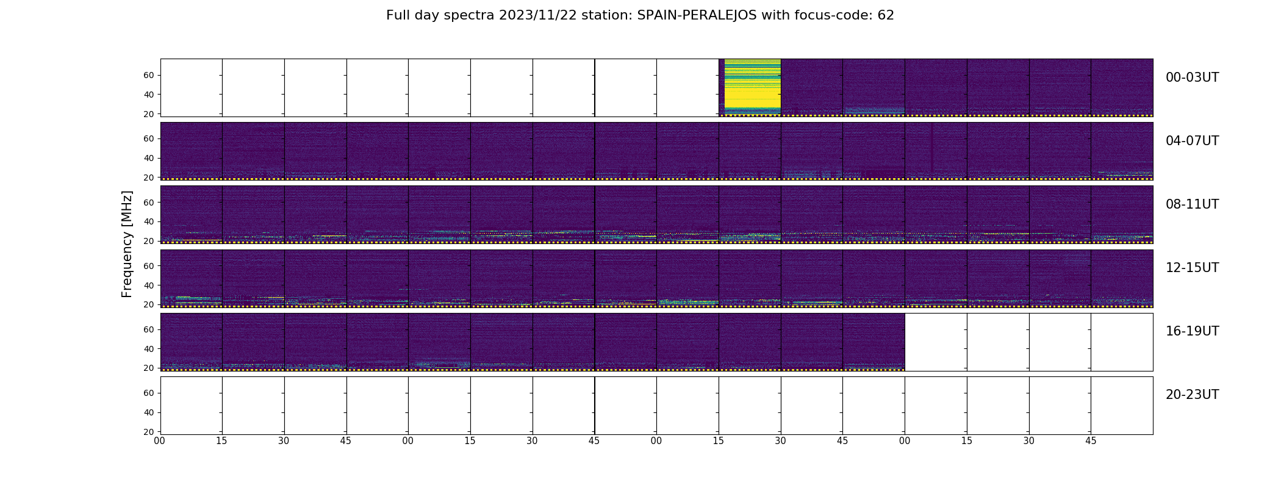Click the rightmost '30' x-axis tick label
The height and width of the screenshot is (488, 1281).
[1029, 441]
